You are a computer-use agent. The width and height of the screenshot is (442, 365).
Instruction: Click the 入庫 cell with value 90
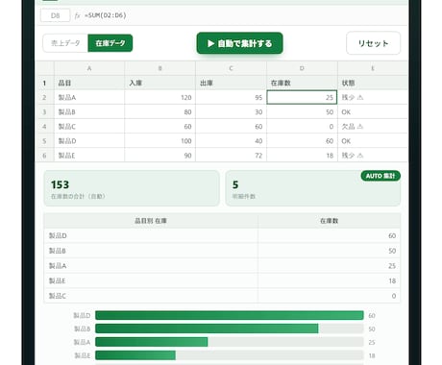click(x=160, y=156)
